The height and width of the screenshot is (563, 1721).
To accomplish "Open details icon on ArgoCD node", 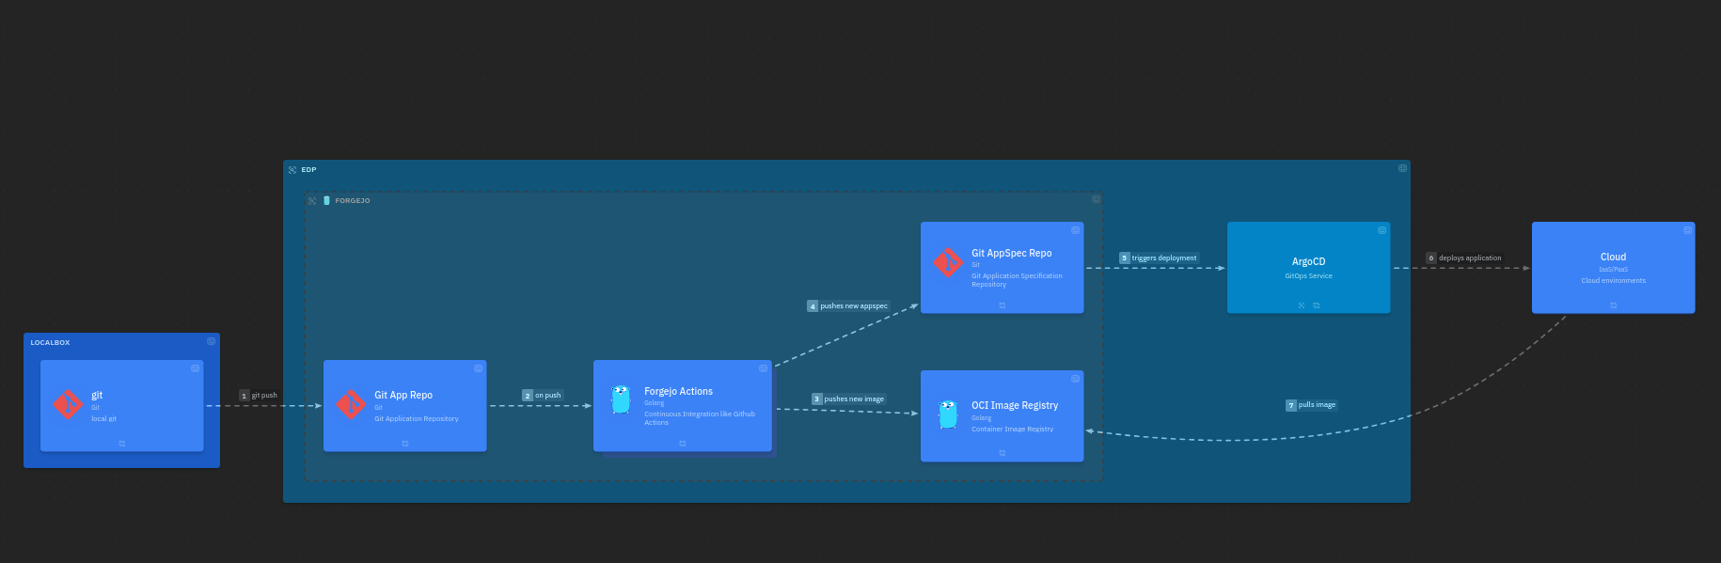I will [1382, 230].
